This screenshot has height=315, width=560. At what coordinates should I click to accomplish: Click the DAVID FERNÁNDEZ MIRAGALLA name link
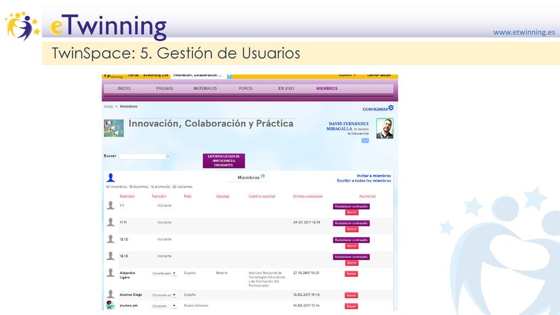347,126
